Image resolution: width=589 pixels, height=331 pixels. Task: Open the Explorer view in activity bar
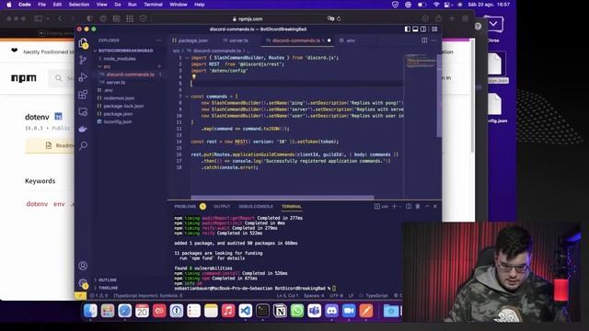click(83, 43)
